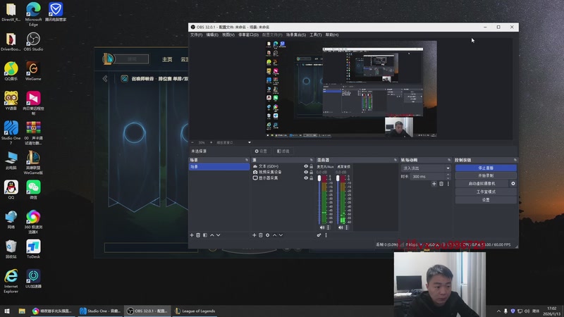Screen dimensions: 564x317
Task: Move scene up in Scenes panel
Action: (212, 235)
